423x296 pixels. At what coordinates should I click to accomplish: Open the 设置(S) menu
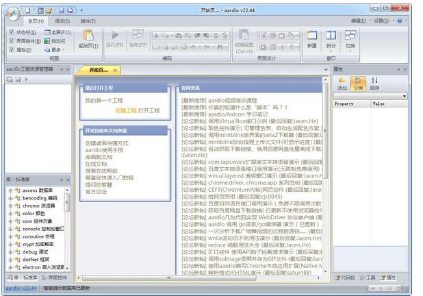pyautogui.click(x=381, y=21)
